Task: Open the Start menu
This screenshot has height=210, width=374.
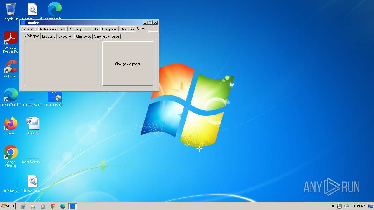Action: tap(8, 206)
